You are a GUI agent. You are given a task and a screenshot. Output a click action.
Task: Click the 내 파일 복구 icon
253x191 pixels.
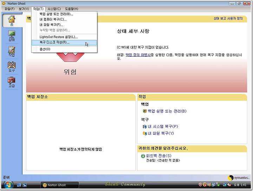(144, 133)
